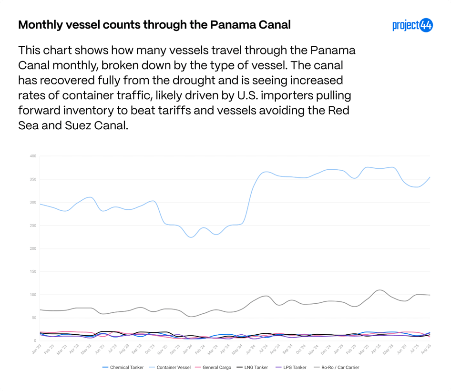Click the chart title about Panama Canal

pos(154,25)
